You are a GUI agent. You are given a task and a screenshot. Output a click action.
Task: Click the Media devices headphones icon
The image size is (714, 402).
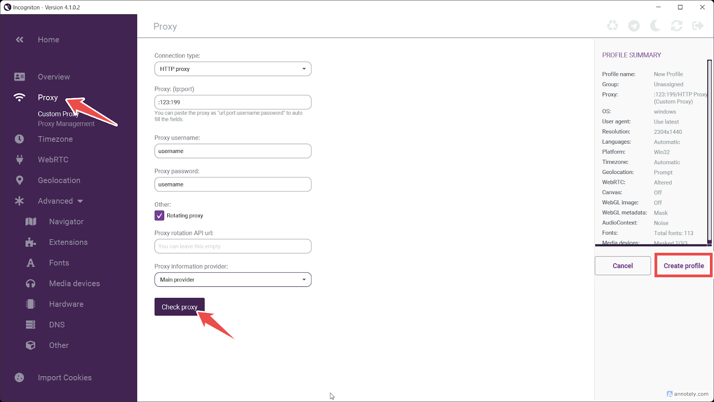(x=30, y=283)
